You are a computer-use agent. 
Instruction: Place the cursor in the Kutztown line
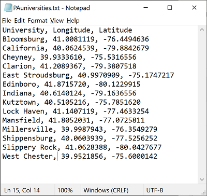[71, 102]
